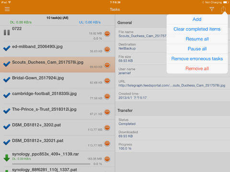This screenshot has width=230, height=172.
Task: Tap General section header
Action: click(x=125, y=23)
